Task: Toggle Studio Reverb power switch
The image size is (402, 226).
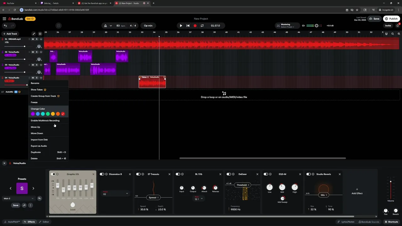Action: click(308, 174)
